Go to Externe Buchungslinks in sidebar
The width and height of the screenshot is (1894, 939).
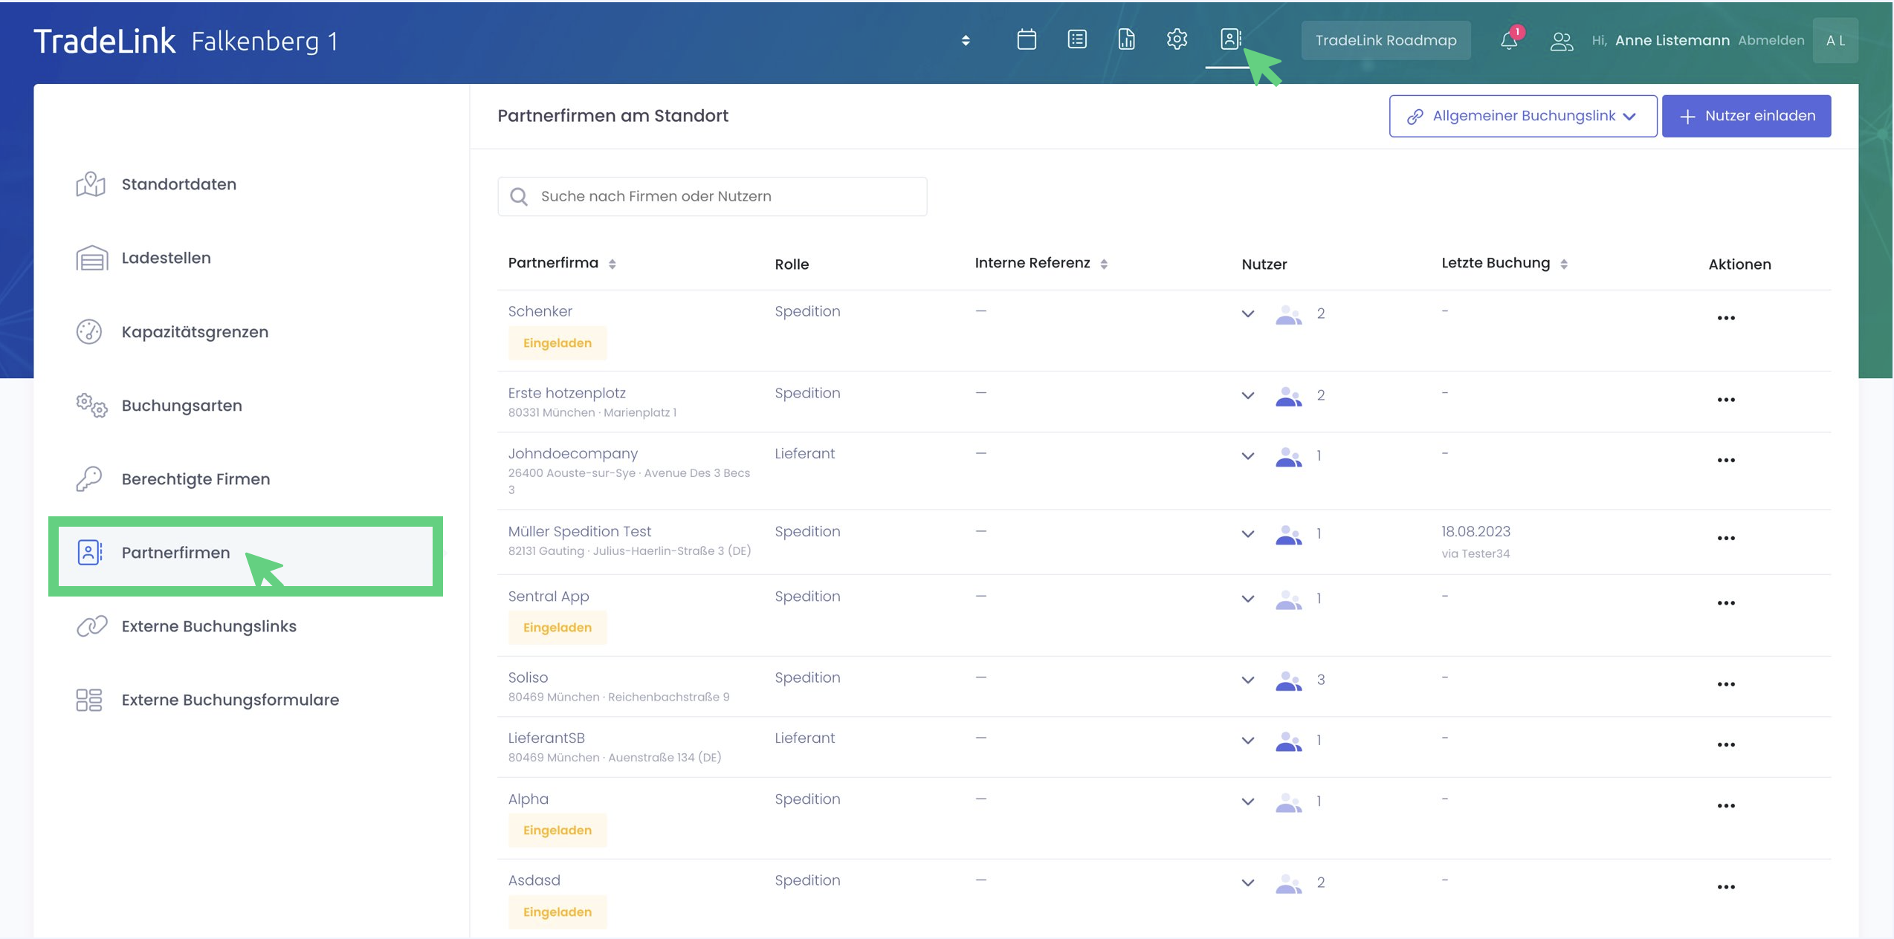point(208,626)
